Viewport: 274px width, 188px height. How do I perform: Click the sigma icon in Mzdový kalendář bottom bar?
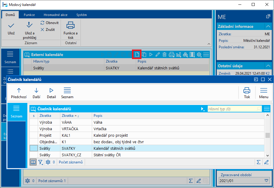(x=191, y=181)
